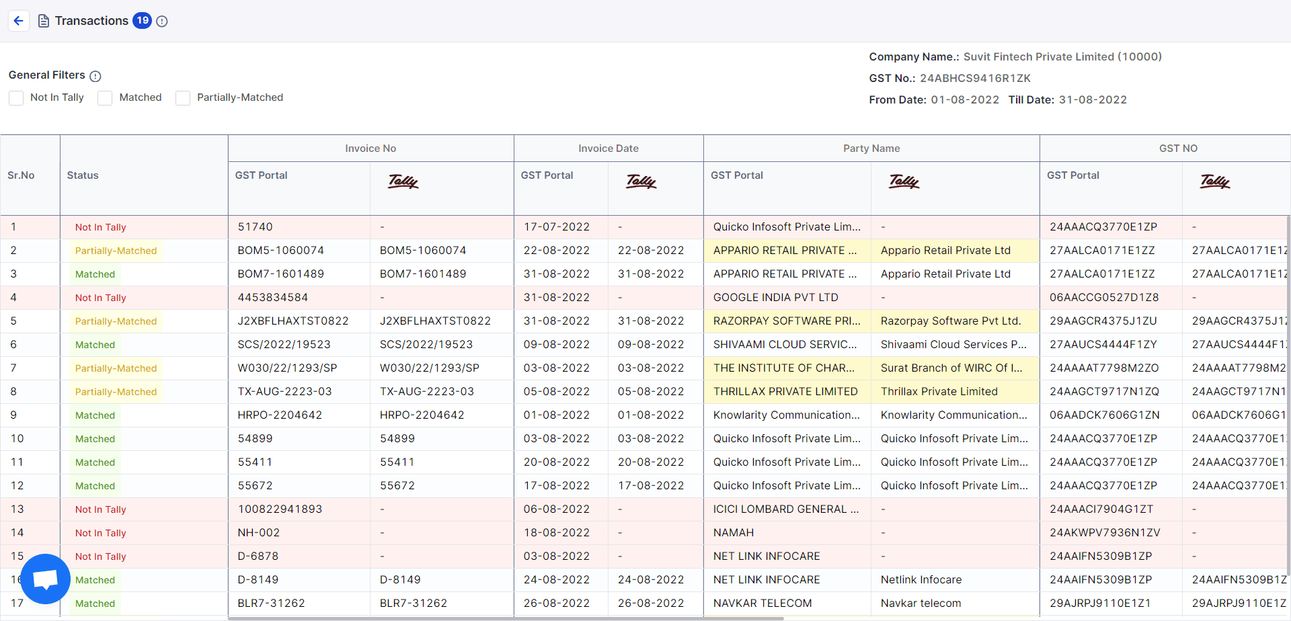Click Not In Tally status in row 1
Screen dimensions: 1291x621
click(x=101, y=227)
